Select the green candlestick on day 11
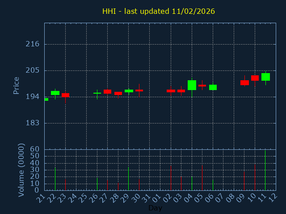This screenshot has width=286, height=214. tap(265, 77)
